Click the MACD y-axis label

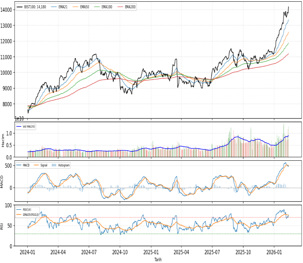tap(4, 181)
